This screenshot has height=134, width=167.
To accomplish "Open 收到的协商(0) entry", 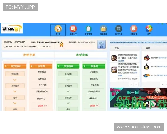I will [94, 92].
